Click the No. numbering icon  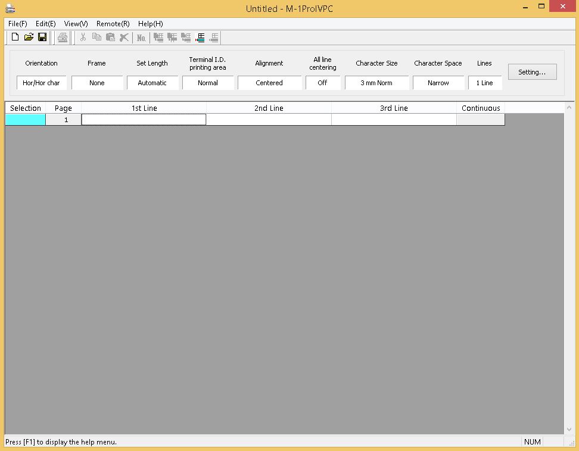point(141,38)
